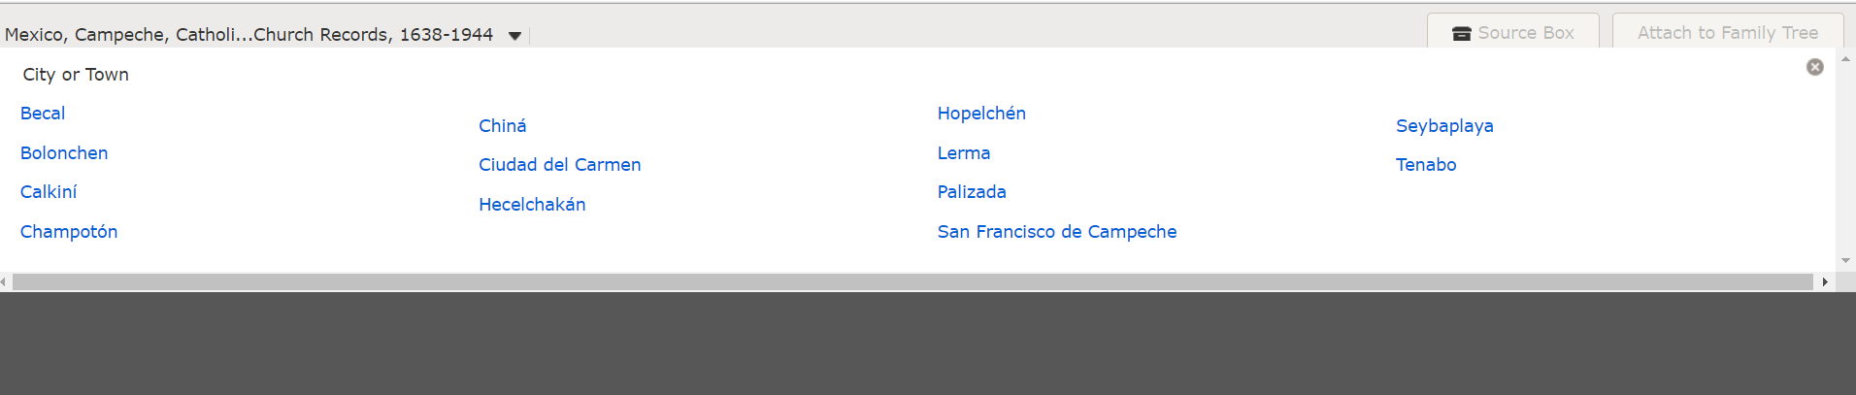Select the Lerma link

[964, 153]
